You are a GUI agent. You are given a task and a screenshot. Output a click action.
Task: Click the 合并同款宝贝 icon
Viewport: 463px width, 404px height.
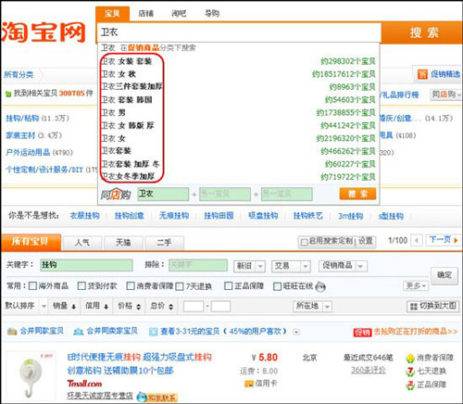[x=12, y=332]
